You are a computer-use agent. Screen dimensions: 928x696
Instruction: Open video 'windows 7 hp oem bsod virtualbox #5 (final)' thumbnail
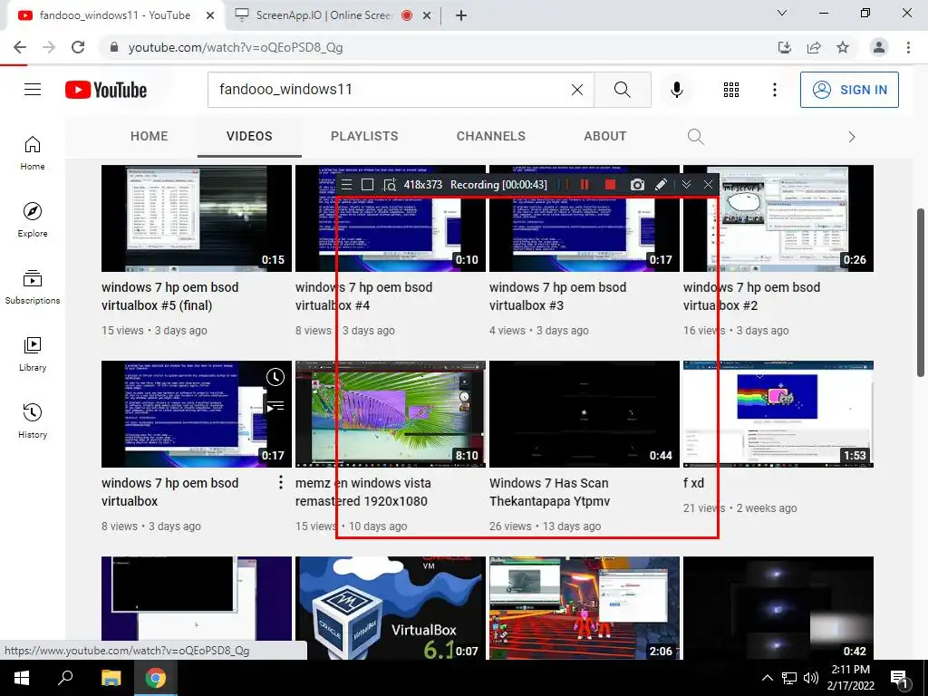point(197,218)
